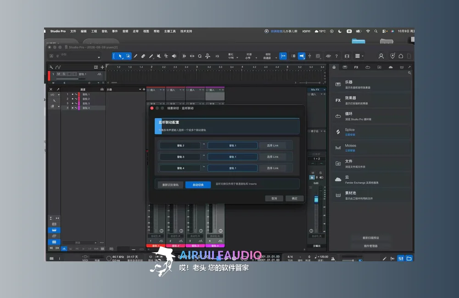Select the Arrow tool in toolbar

pyautogui.click(x=120, y=56)
